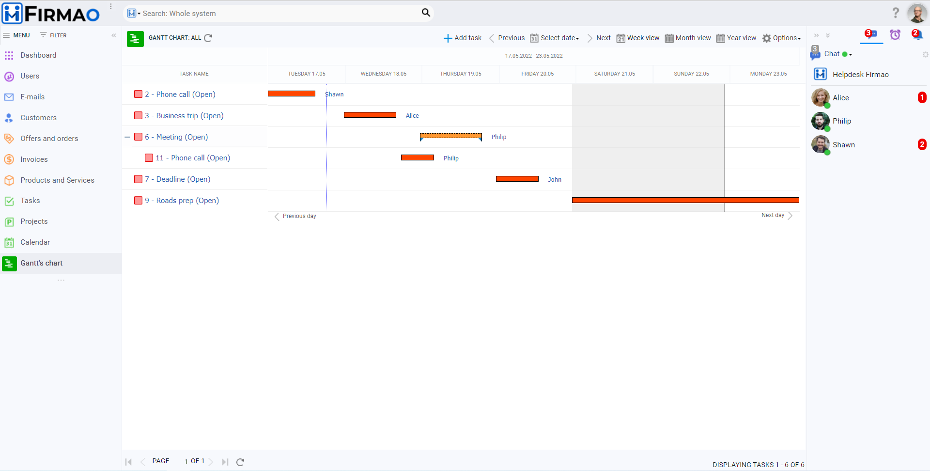Open the Options dropdown

[x=781, y=38]
